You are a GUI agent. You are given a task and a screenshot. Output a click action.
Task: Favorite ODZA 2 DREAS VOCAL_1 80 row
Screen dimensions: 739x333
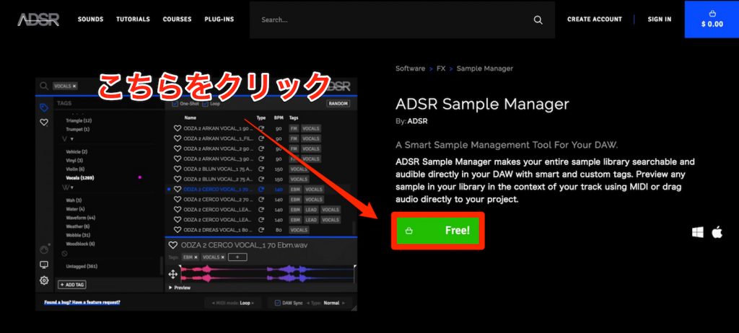(x=178, y=230)
